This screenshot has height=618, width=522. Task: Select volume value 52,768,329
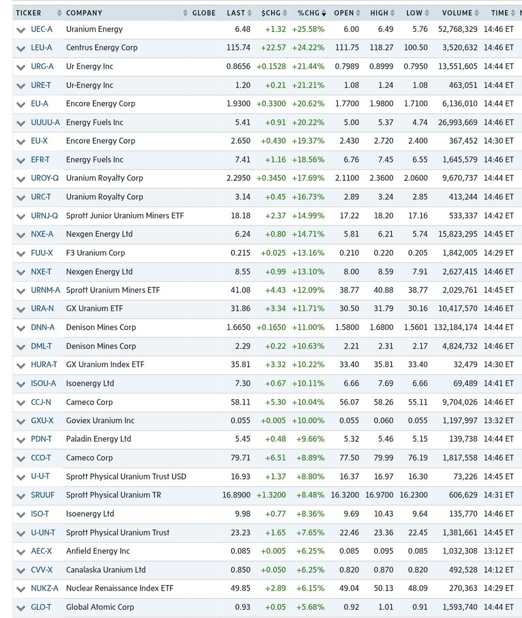click(457, 29)
